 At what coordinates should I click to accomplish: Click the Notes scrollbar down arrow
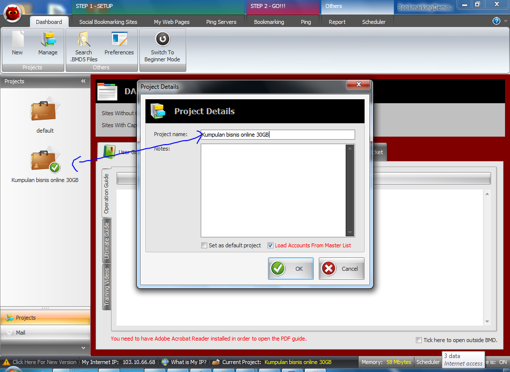pos(350,232)
